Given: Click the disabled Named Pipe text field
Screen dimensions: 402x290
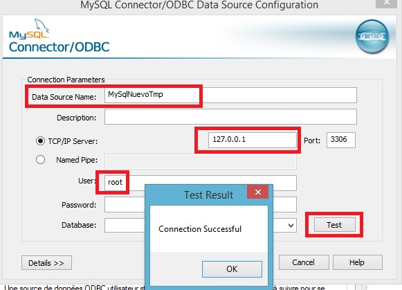Looking at the screenshot, I should 201,161.
